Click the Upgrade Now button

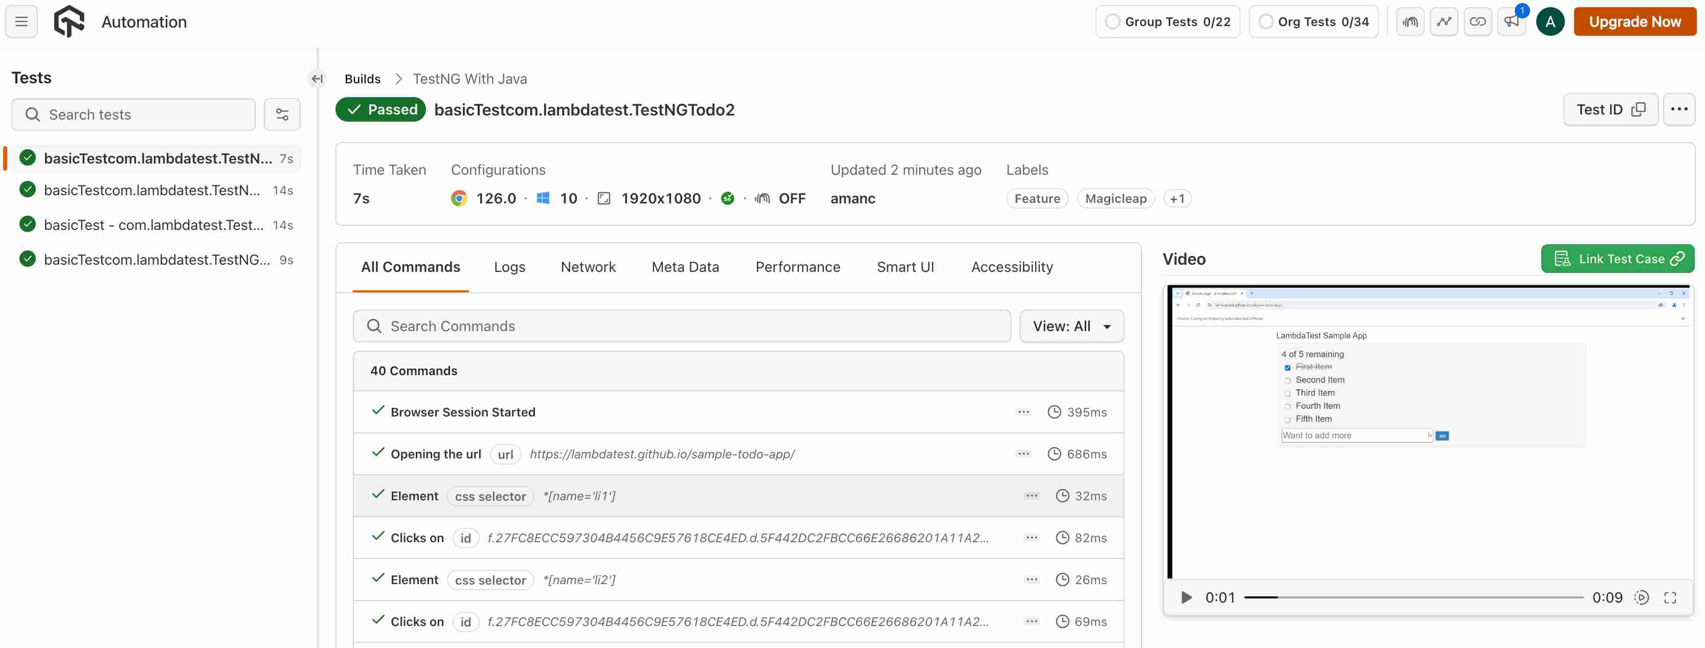1634,22
